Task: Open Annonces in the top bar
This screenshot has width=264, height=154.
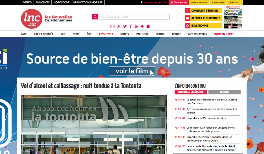Action: click(43, 2)
